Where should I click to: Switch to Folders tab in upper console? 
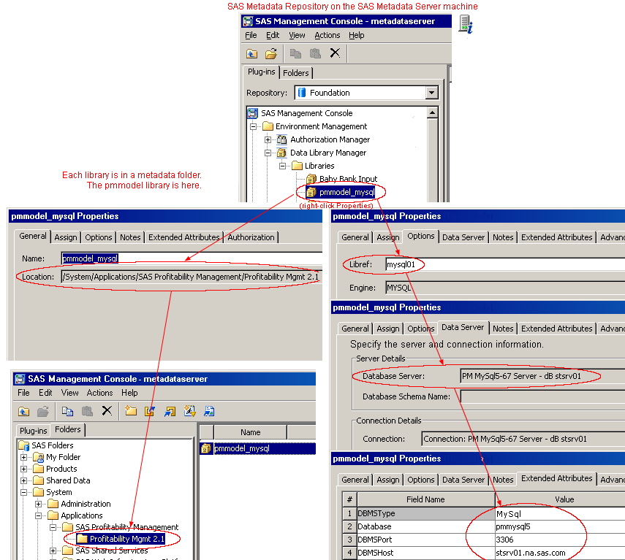[296, 73]
